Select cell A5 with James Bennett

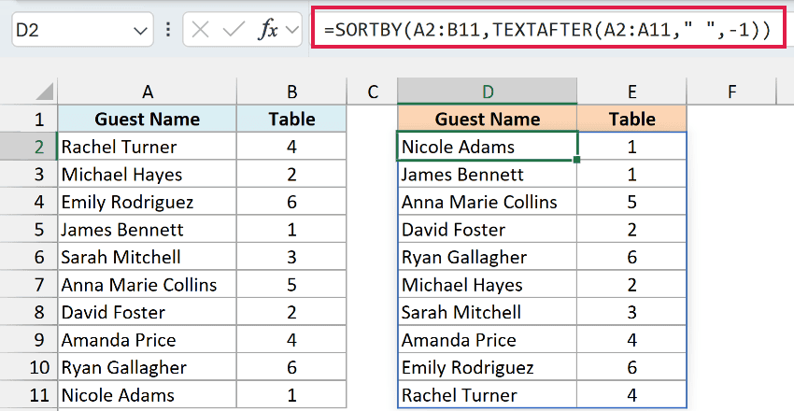[x=147, y=230]
